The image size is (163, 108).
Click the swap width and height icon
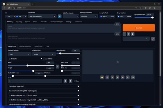click(58, 67)
